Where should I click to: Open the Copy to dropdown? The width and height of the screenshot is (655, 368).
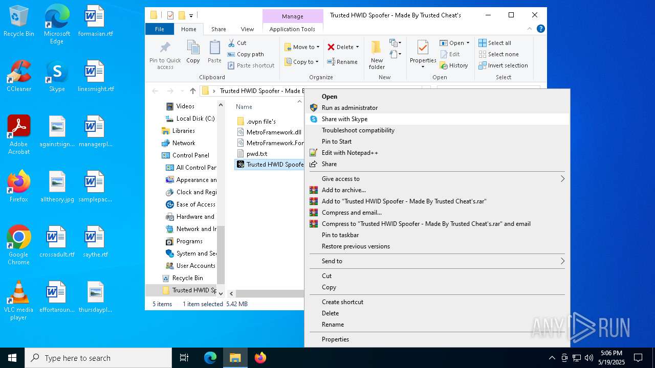[301, 62]
